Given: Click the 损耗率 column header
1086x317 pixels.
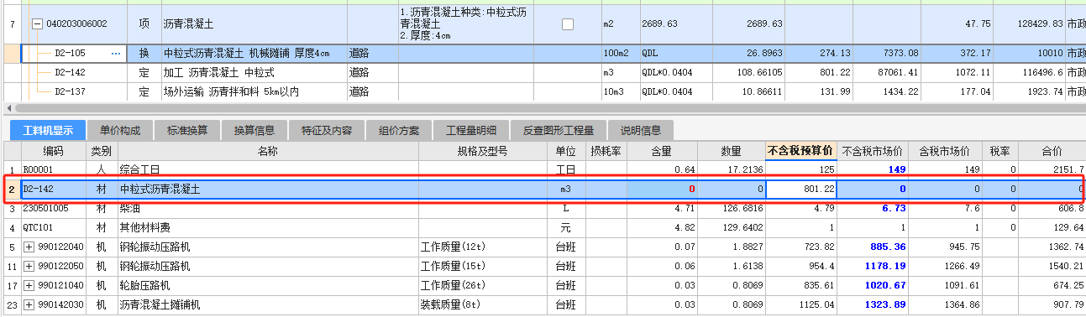Looking at the screenshot, I should (x=606, y=152).
